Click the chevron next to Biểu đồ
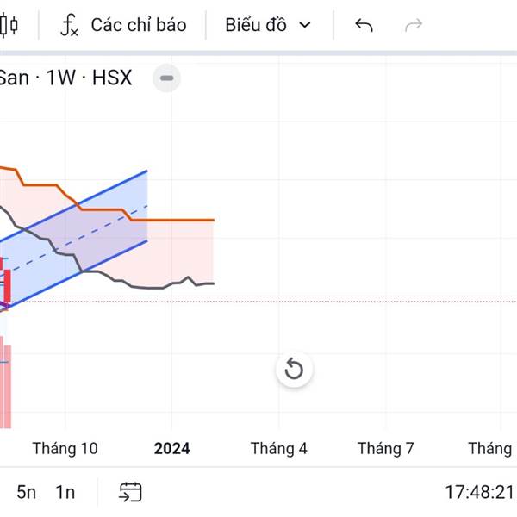Image resolution: width=517 pixels, height=517 pixels. pos(305,25)
